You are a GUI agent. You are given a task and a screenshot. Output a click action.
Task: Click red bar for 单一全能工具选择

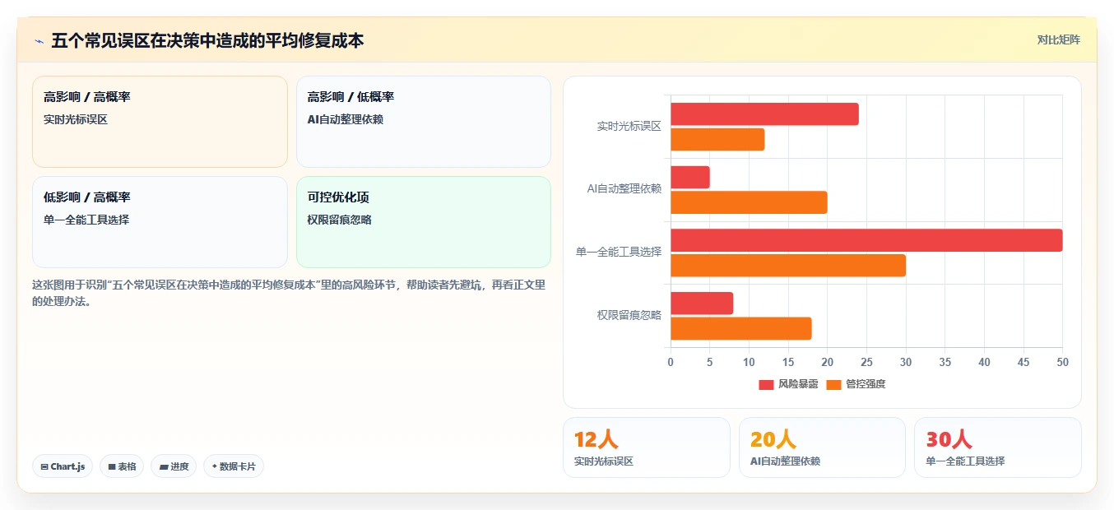866,240
